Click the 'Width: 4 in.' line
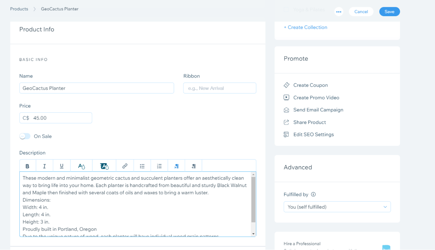The image size is (435, 250). click(x=35, y=207)
